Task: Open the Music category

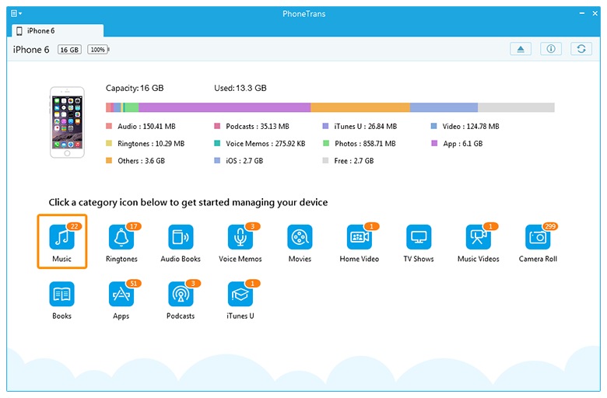Action: [x=61, y=237]
